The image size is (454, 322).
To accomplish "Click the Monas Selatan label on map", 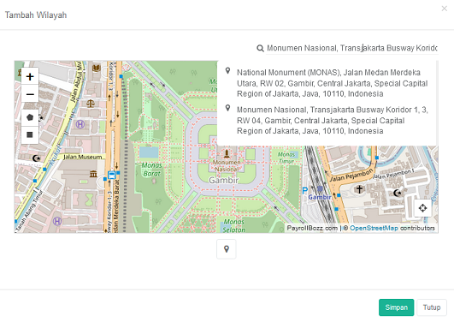I will click(233, 226).
